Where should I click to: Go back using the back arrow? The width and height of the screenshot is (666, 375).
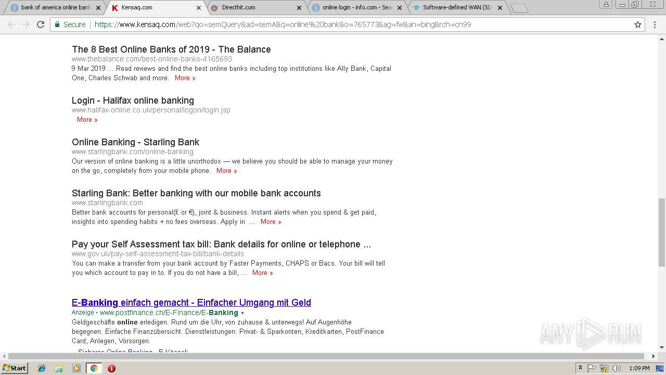click(x=11, y=24)
